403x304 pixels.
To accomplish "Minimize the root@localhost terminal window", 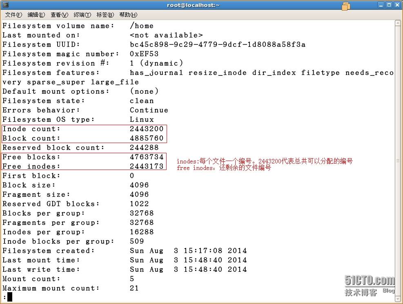I will (381, 5).
